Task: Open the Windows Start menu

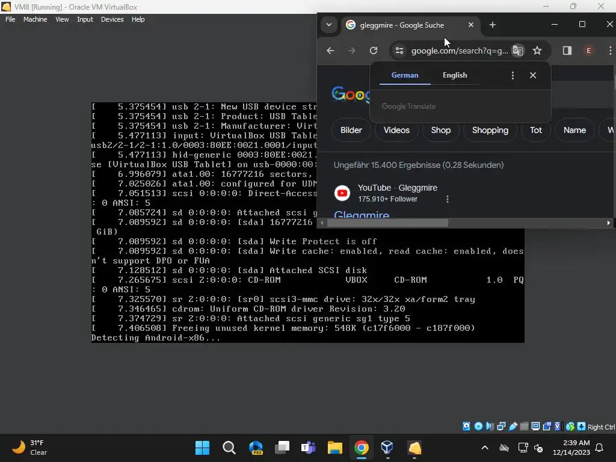Action: pyautogui.click(x=202, y=448)
